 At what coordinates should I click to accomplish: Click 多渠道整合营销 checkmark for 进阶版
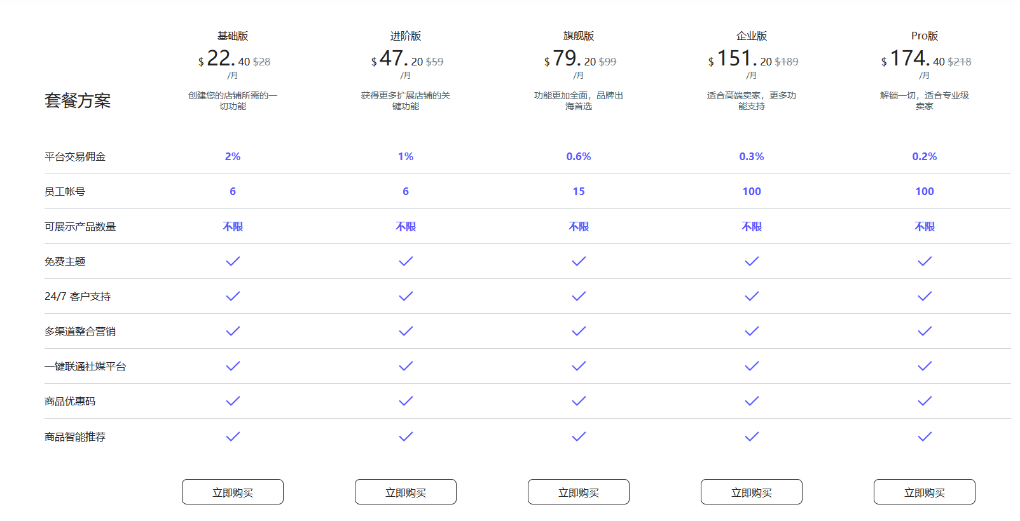click(x=406, y=331)
